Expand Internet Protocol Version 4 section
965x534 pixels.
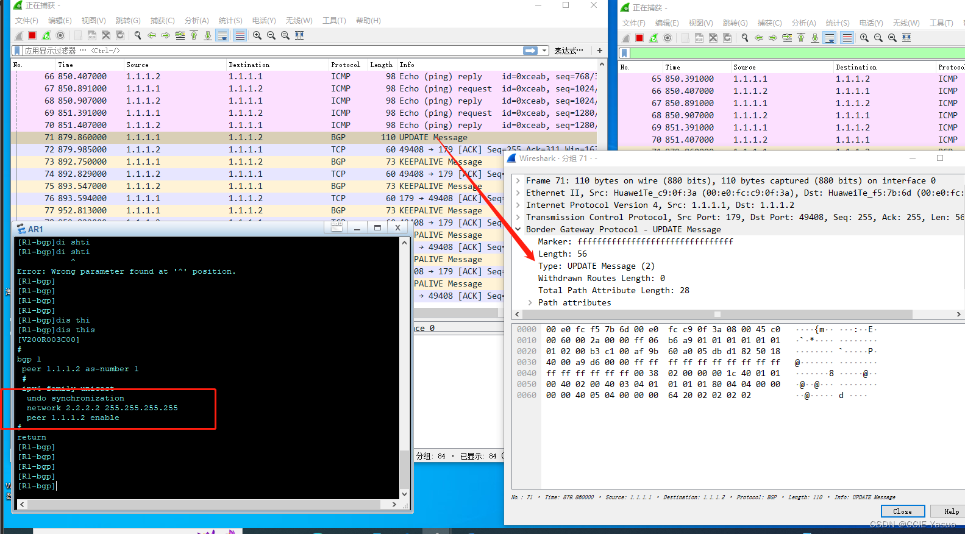(518, 205)
